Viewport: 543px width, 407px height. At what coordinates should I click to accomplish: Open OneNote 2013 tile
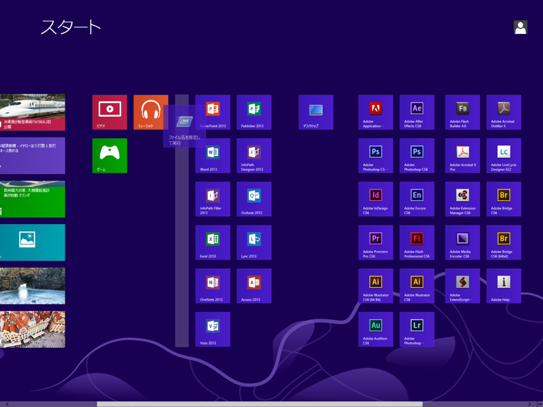click(212, 286)
